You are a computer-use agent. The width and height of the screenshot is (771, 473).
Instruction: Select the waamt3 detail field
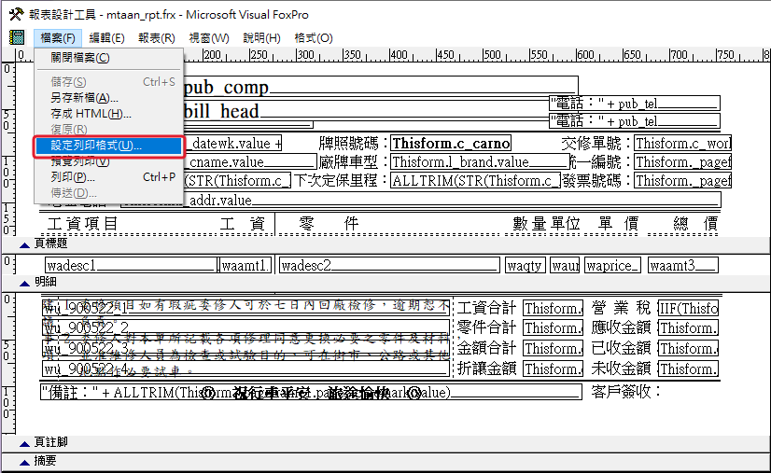(x=683, y=266)
